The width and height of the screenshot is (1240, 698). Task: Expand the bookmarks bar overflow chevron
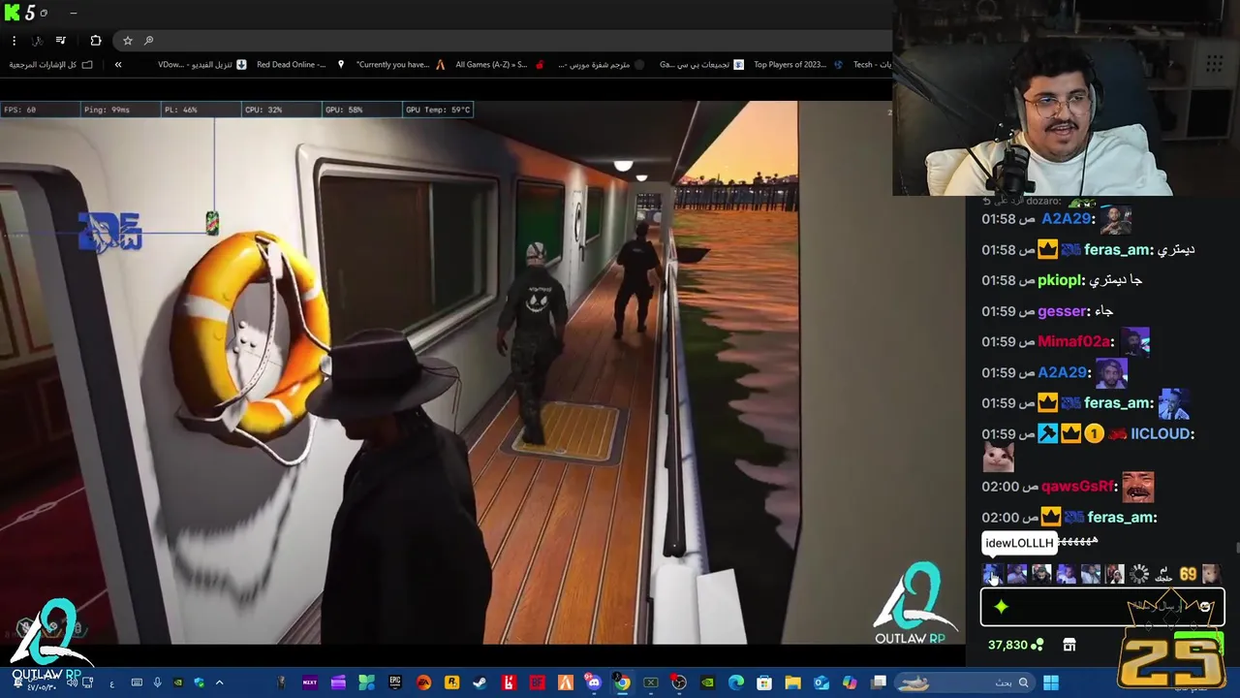coord(118,64)
